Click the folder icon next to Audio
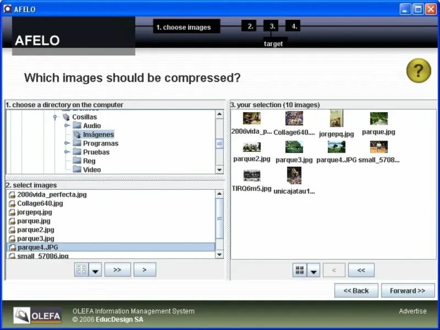440x330 pixels. [x=77, y=125]
